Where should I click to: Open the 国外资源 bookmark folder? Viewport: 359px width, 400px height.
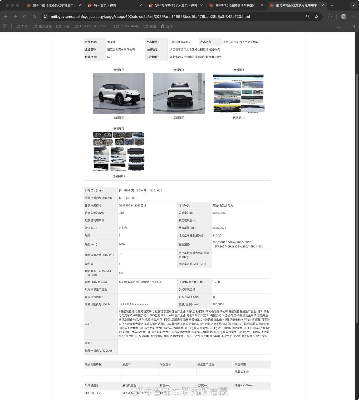(42, 26)
